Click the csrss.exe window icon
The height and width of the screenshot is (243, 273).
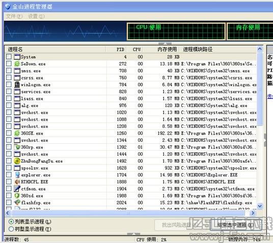click(x=17, y=78)
